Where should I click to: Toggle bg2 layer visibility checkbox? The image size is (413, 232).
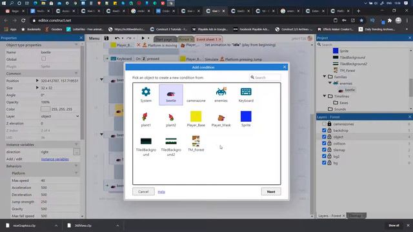324,156
